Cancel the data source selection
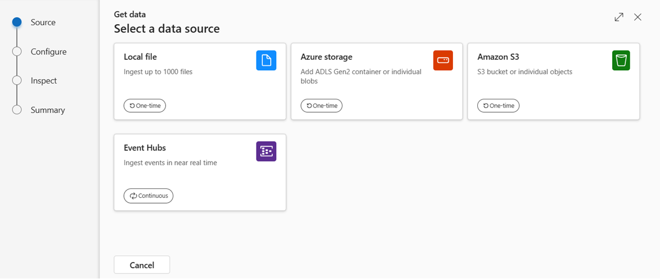Image resolution: width=660 pixels, height=279 pixels. [x=142, y=265]
